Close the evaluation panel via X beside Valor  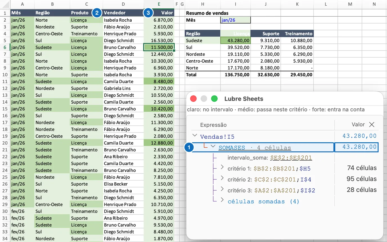pyautogui.click(x=372, y=125)
